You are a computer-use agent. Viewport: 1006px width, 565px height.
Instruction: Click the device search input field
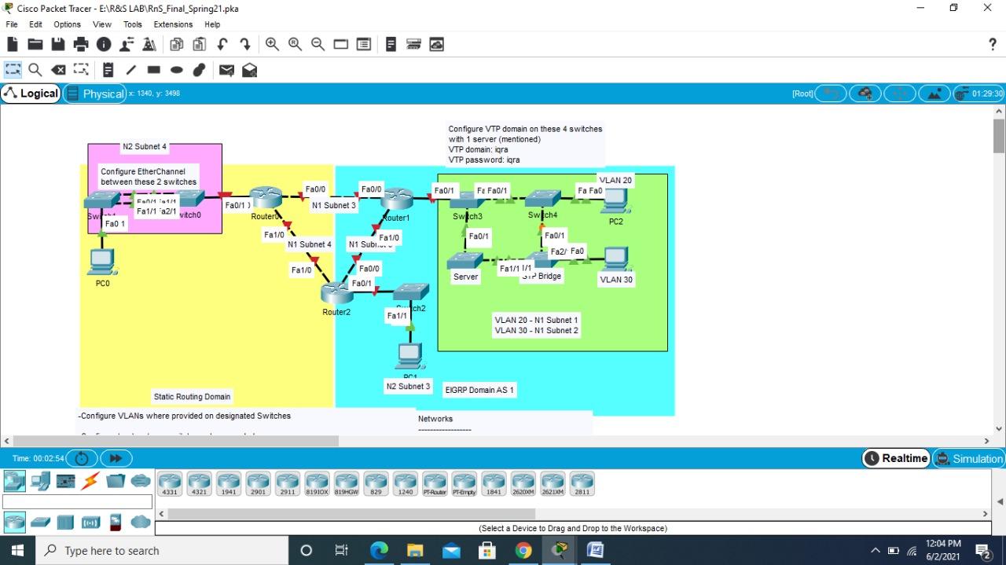76,501
